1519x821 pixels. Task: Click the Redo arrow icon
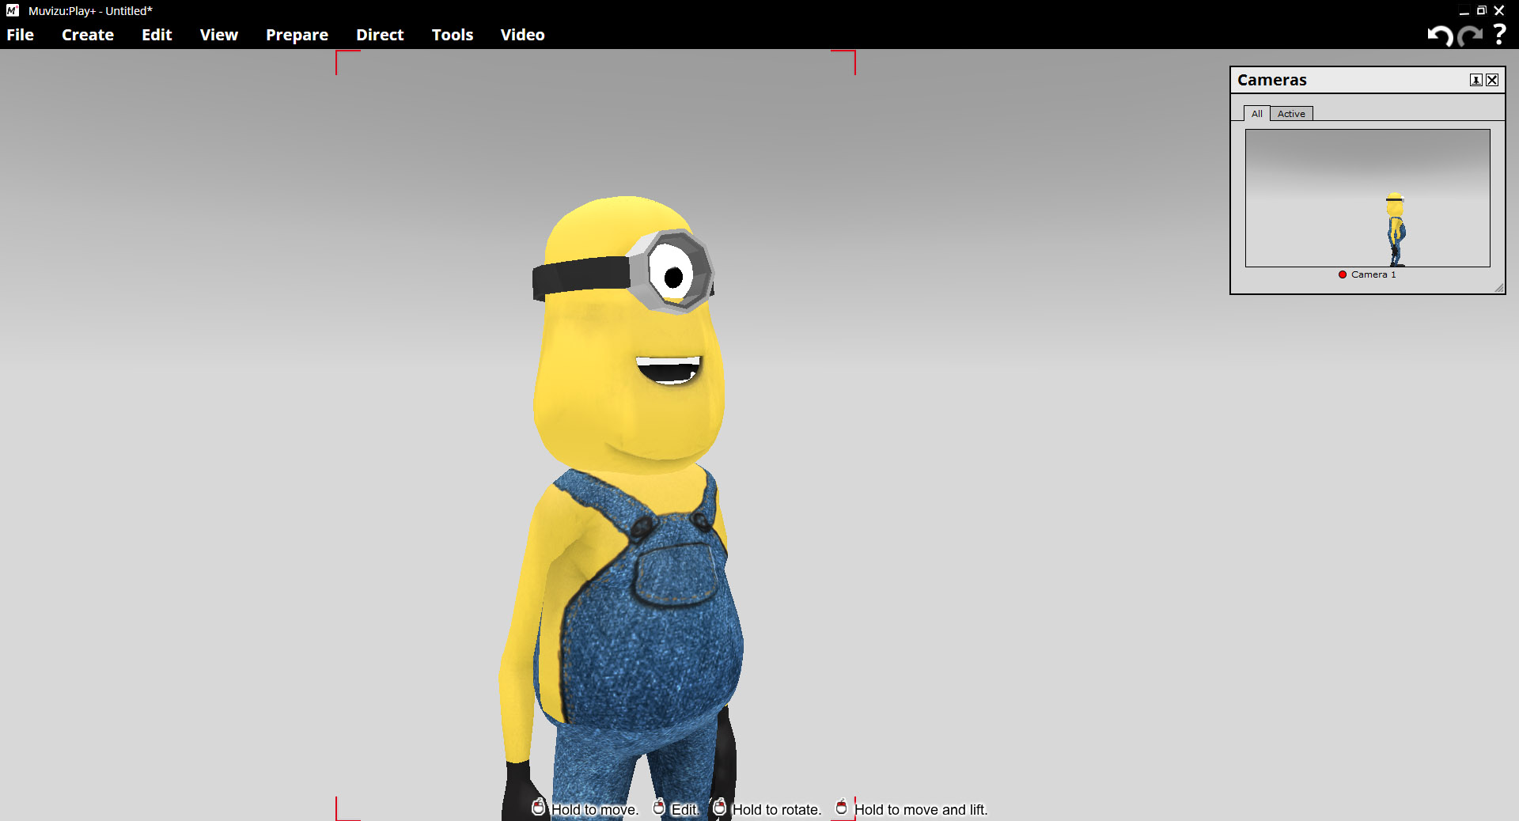[1471, 36]
